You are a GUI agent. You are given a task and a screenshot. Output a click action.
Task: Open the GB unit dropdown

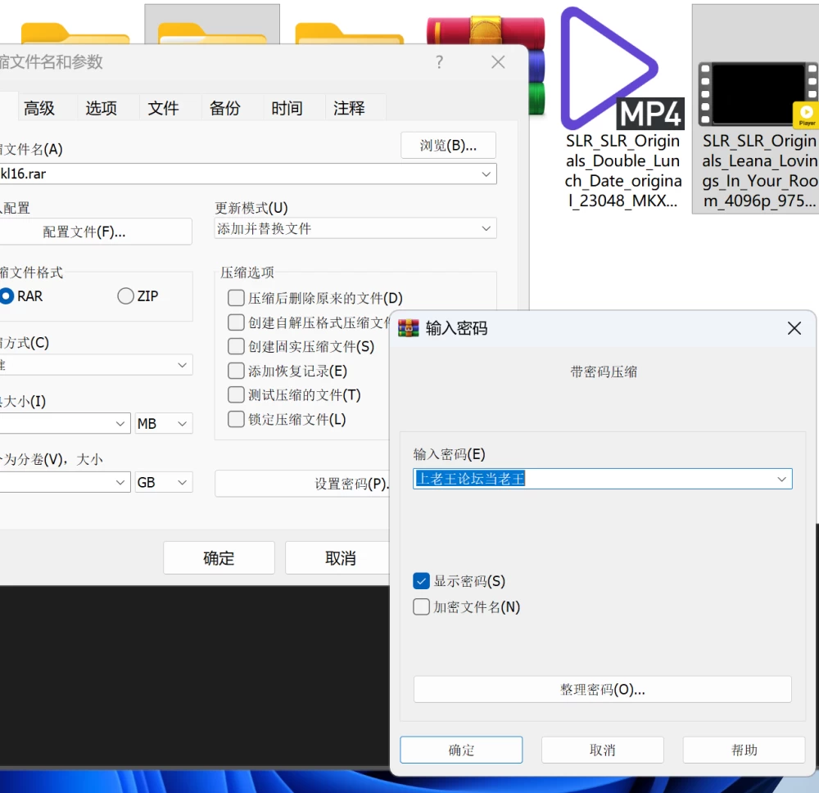point(164,482)
